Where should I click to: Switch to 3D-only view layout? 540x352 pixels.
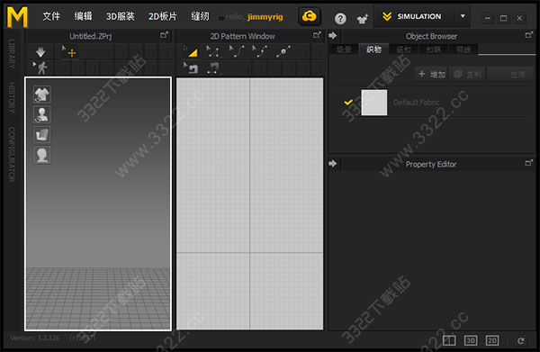(x=471, y=340)
